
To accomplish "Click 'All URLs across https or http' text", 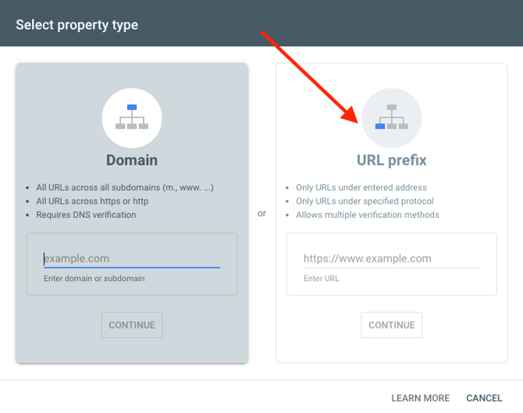I will [92, 201].
